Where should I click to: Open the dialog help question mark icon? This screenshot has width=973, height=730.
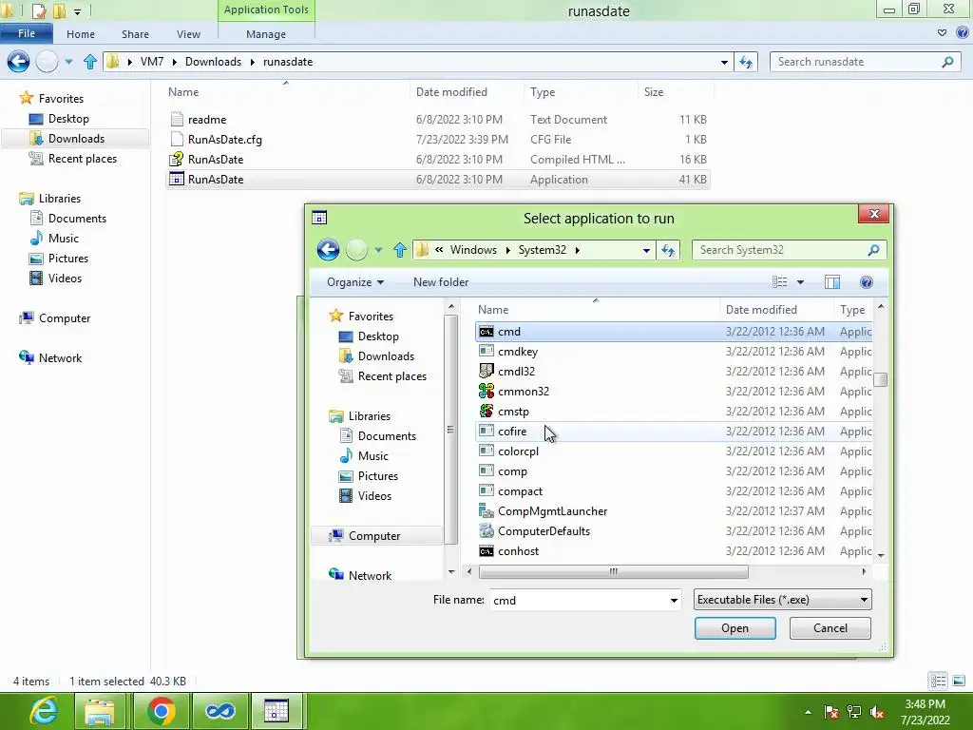(867, 282)
